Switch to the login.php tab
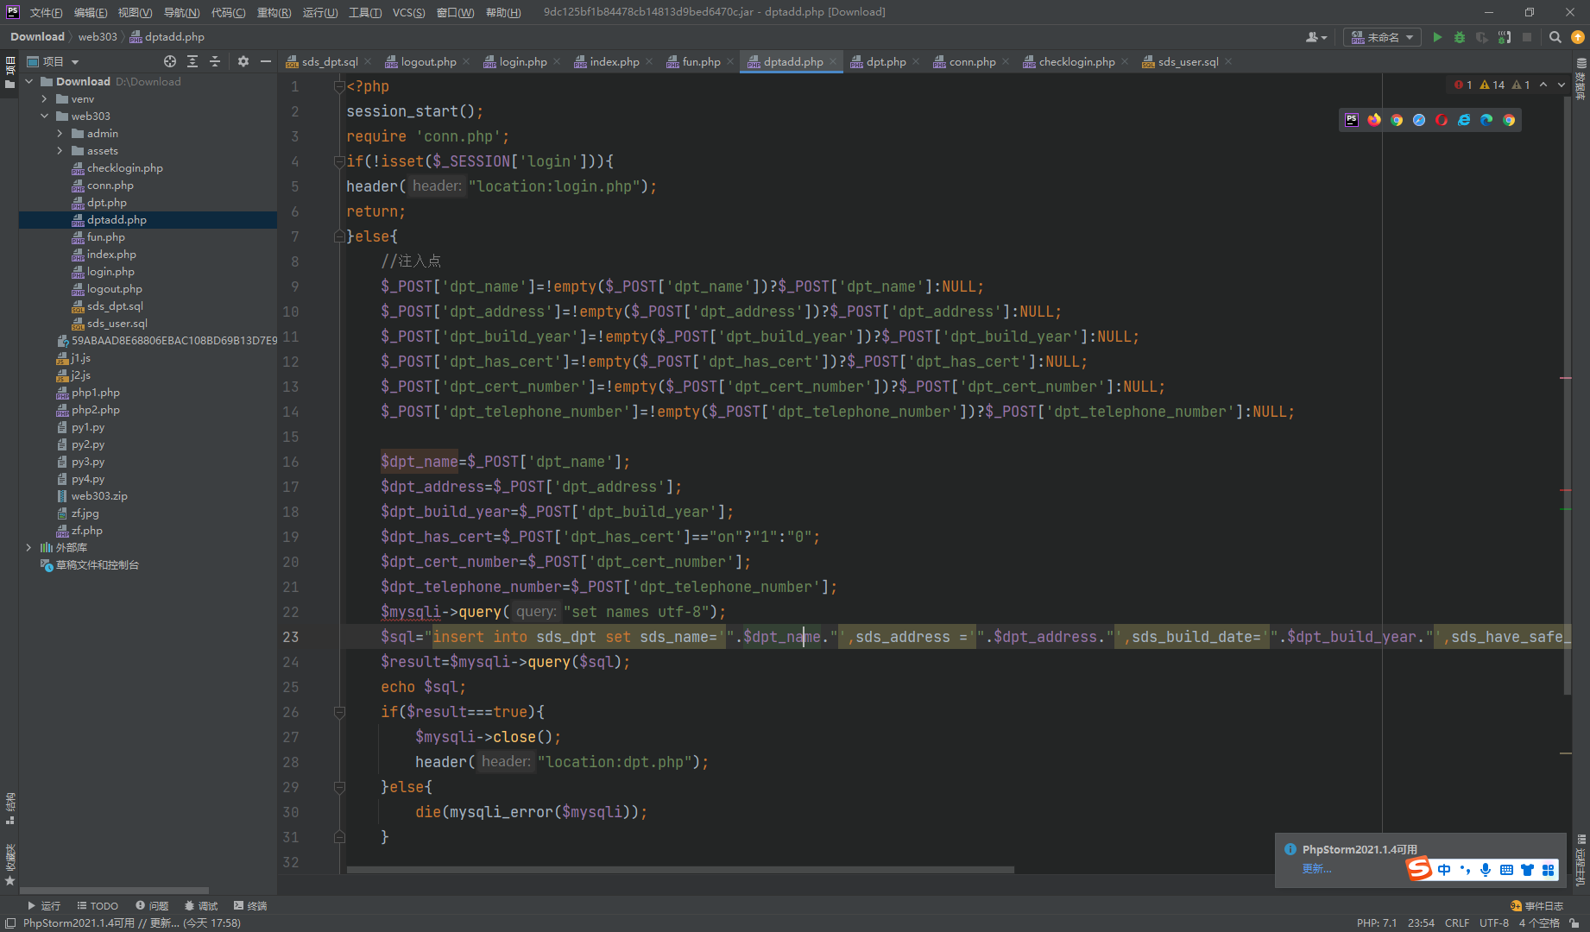Image resolution: width=1590 pixels, height=932 pixels. point(522,62)
